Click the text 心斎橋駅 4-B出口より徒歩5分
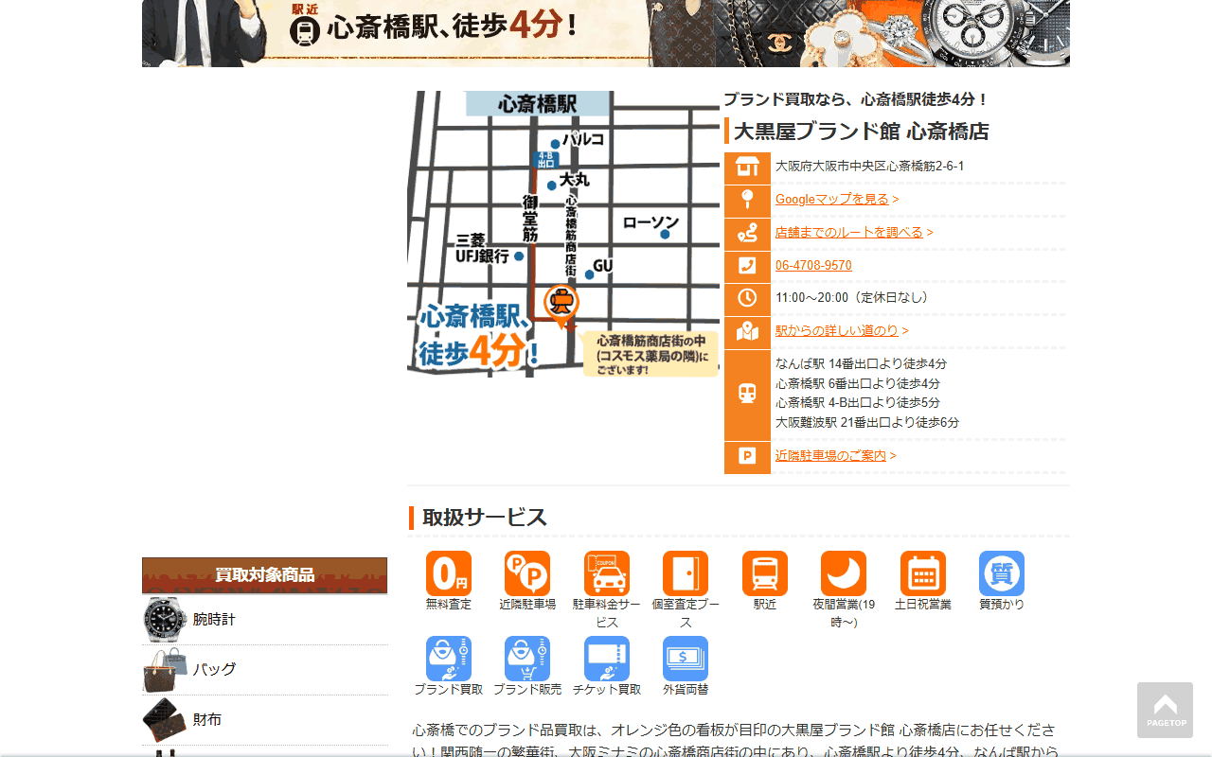This screenshot has width=1212, height=757. [x=858, y=402]
